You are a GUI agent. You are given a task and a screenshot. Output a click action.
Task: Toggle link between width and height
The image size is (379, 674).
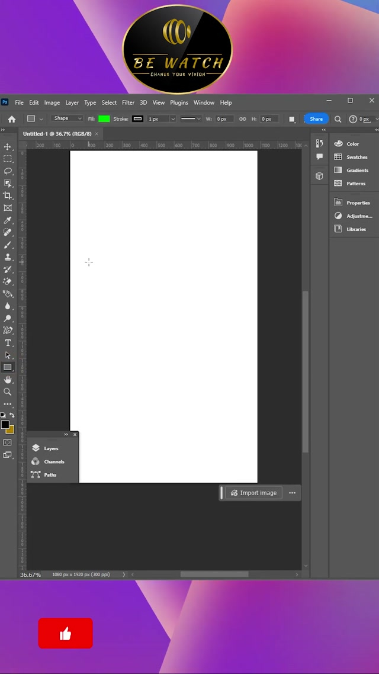coord(242,119)
